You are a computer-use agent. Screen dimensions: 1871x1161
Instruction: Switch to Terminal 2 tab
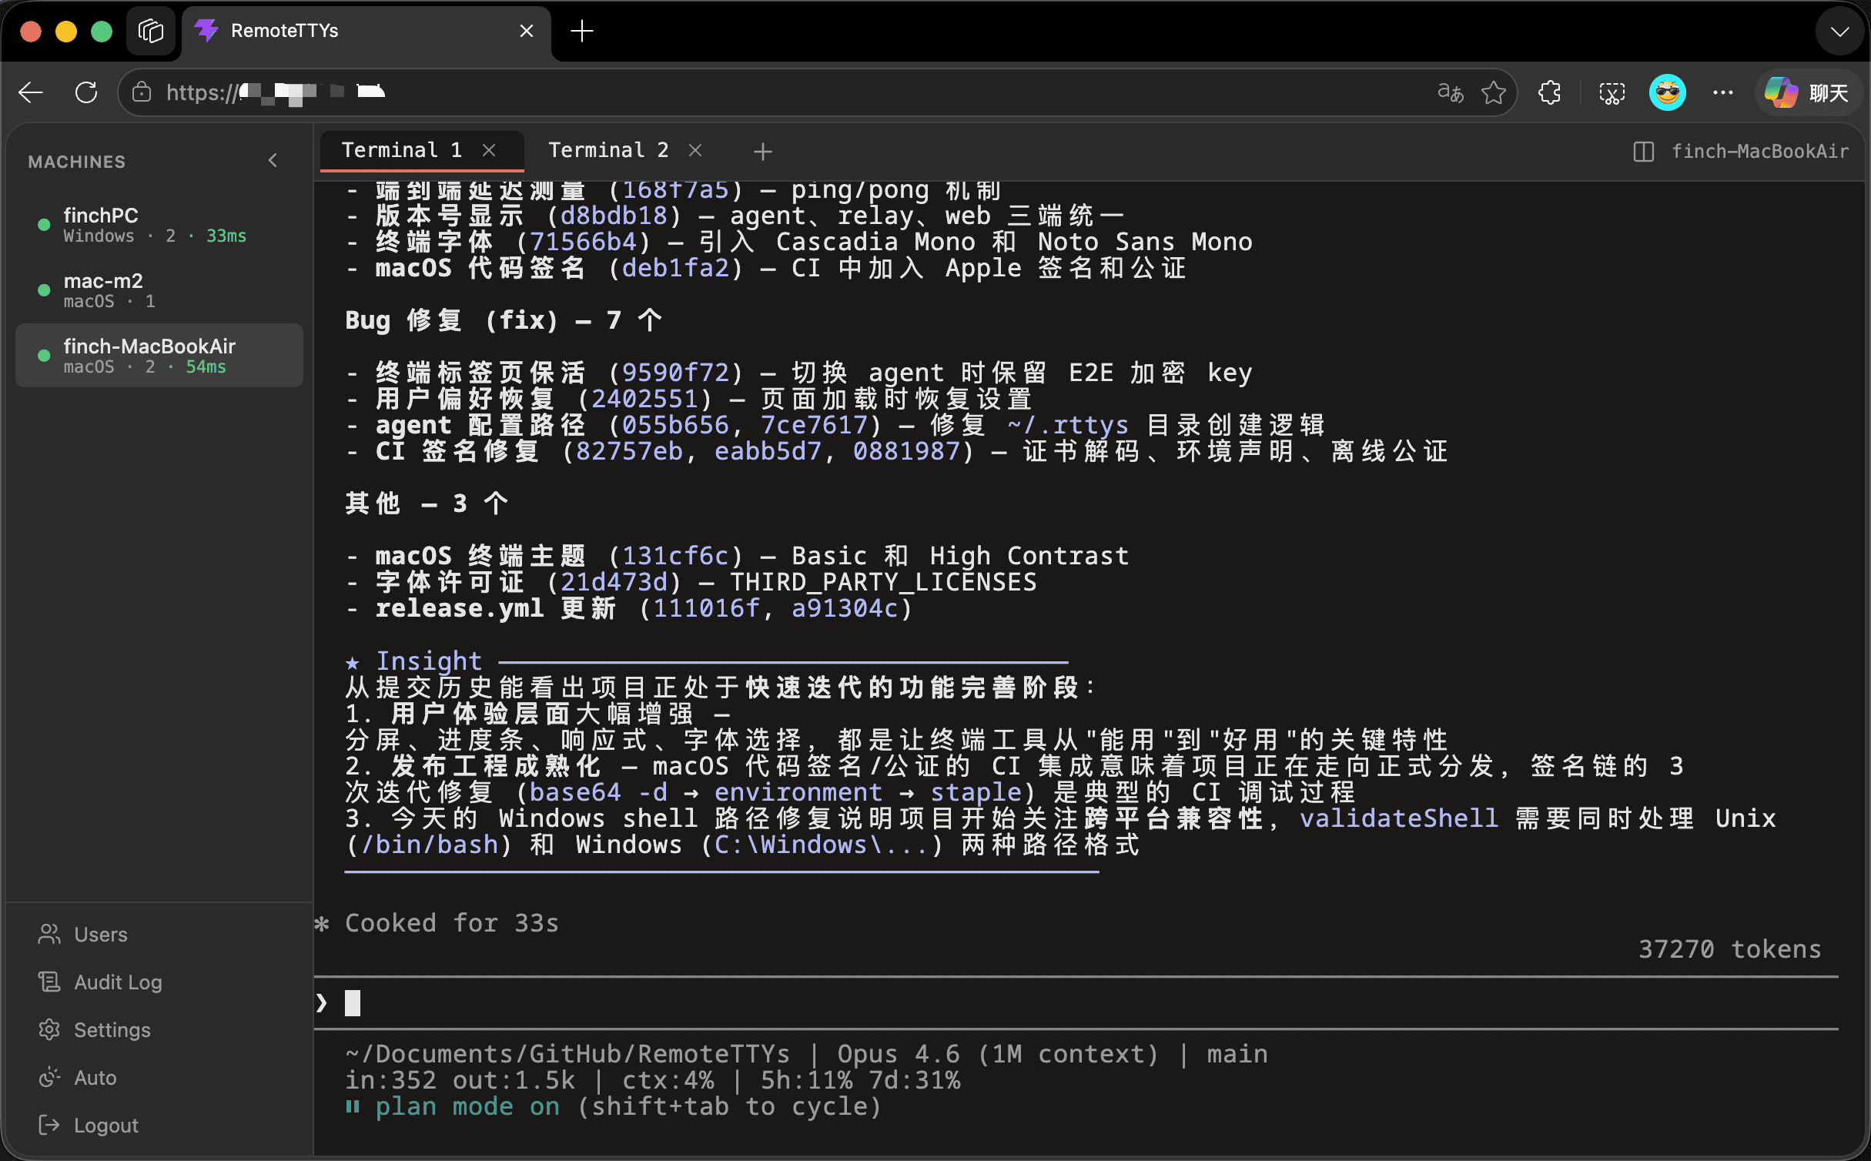(608, 150)
